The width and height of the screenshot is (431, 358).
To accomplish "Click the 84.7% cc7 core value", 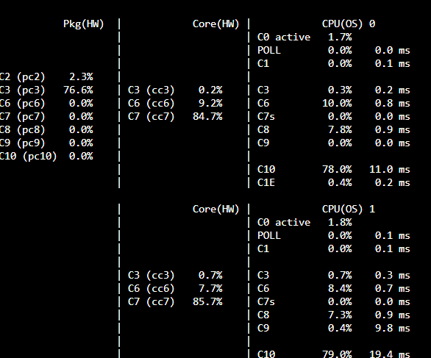I will coord(208,116).
